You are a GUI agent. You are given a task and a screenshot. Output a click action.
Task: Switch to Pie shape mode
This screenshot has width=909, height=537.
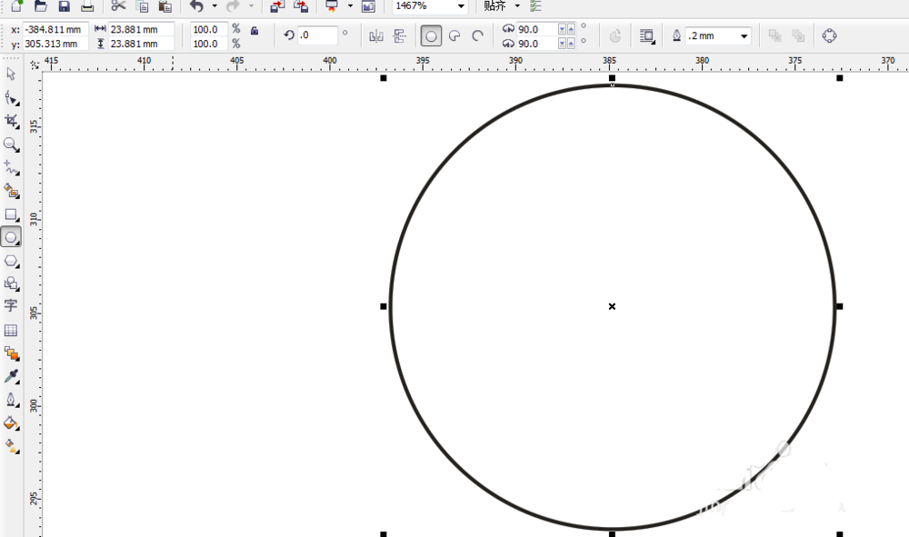454,36
